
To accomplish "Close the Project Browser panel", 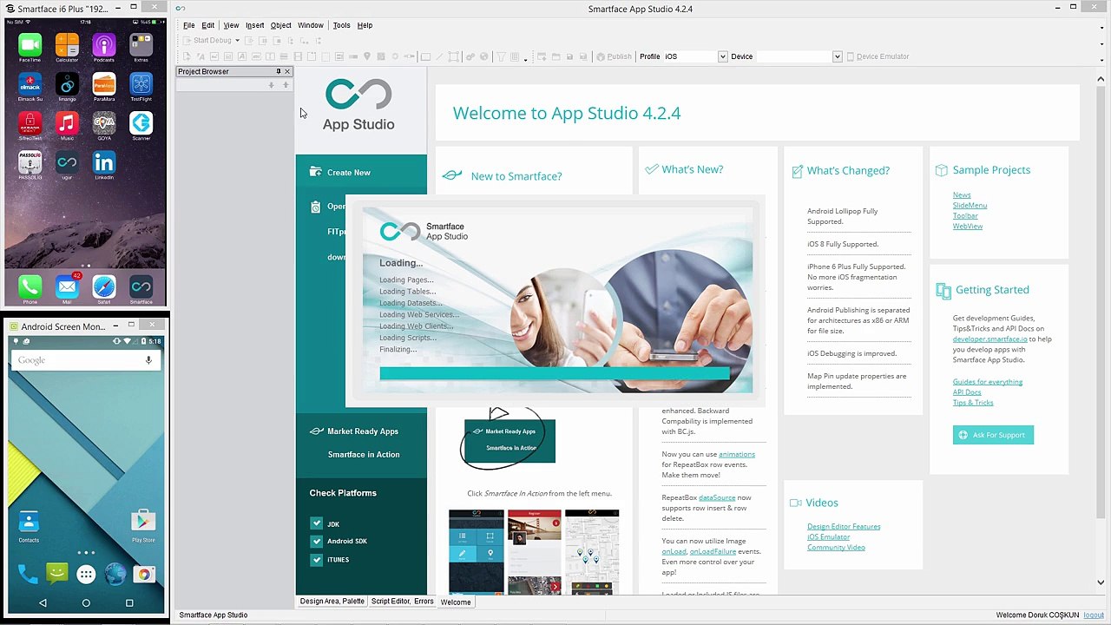I will tap(287, 71).
